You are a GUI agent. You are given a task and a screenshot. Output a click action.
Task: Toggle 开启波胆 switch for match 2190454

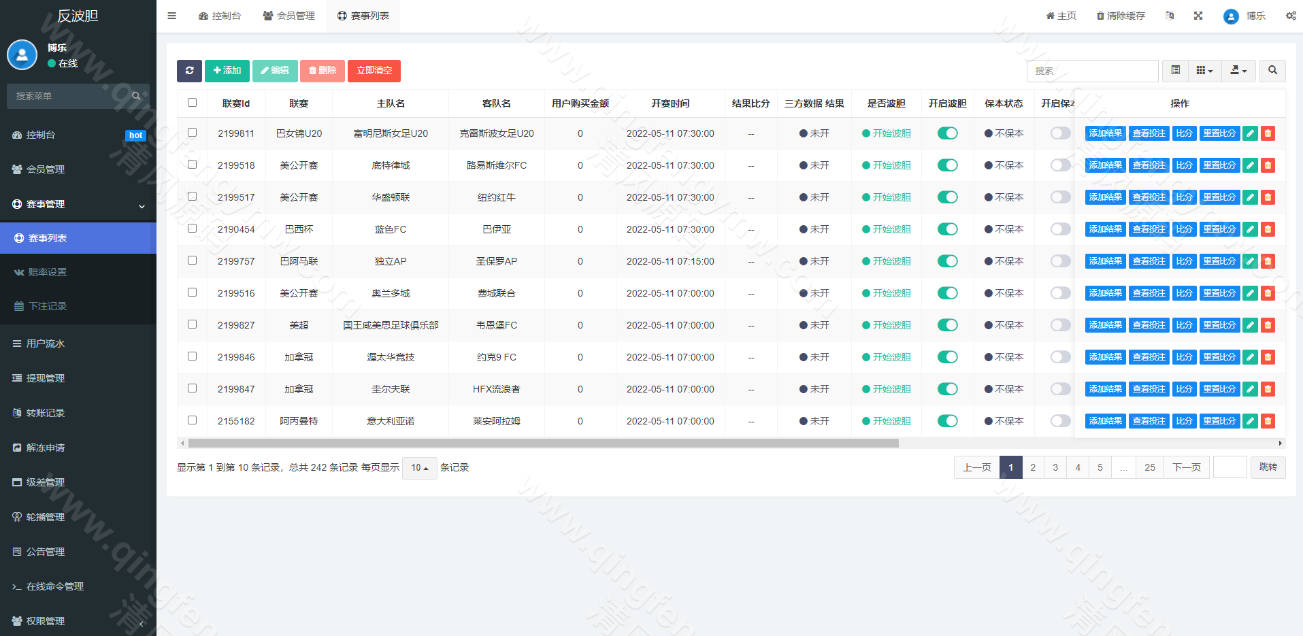click(x=947, y=229)
